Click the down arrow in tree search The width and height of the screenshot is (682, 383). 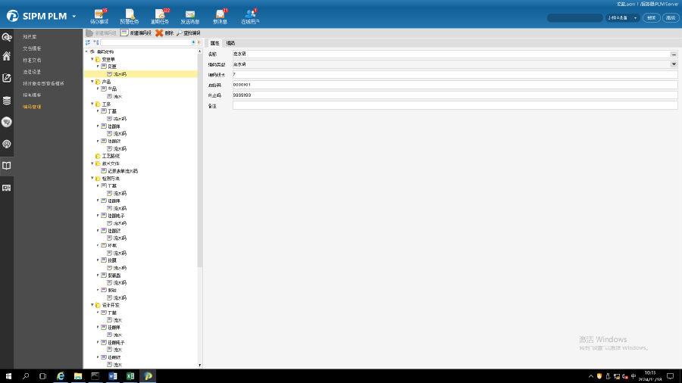coord(193,42)
